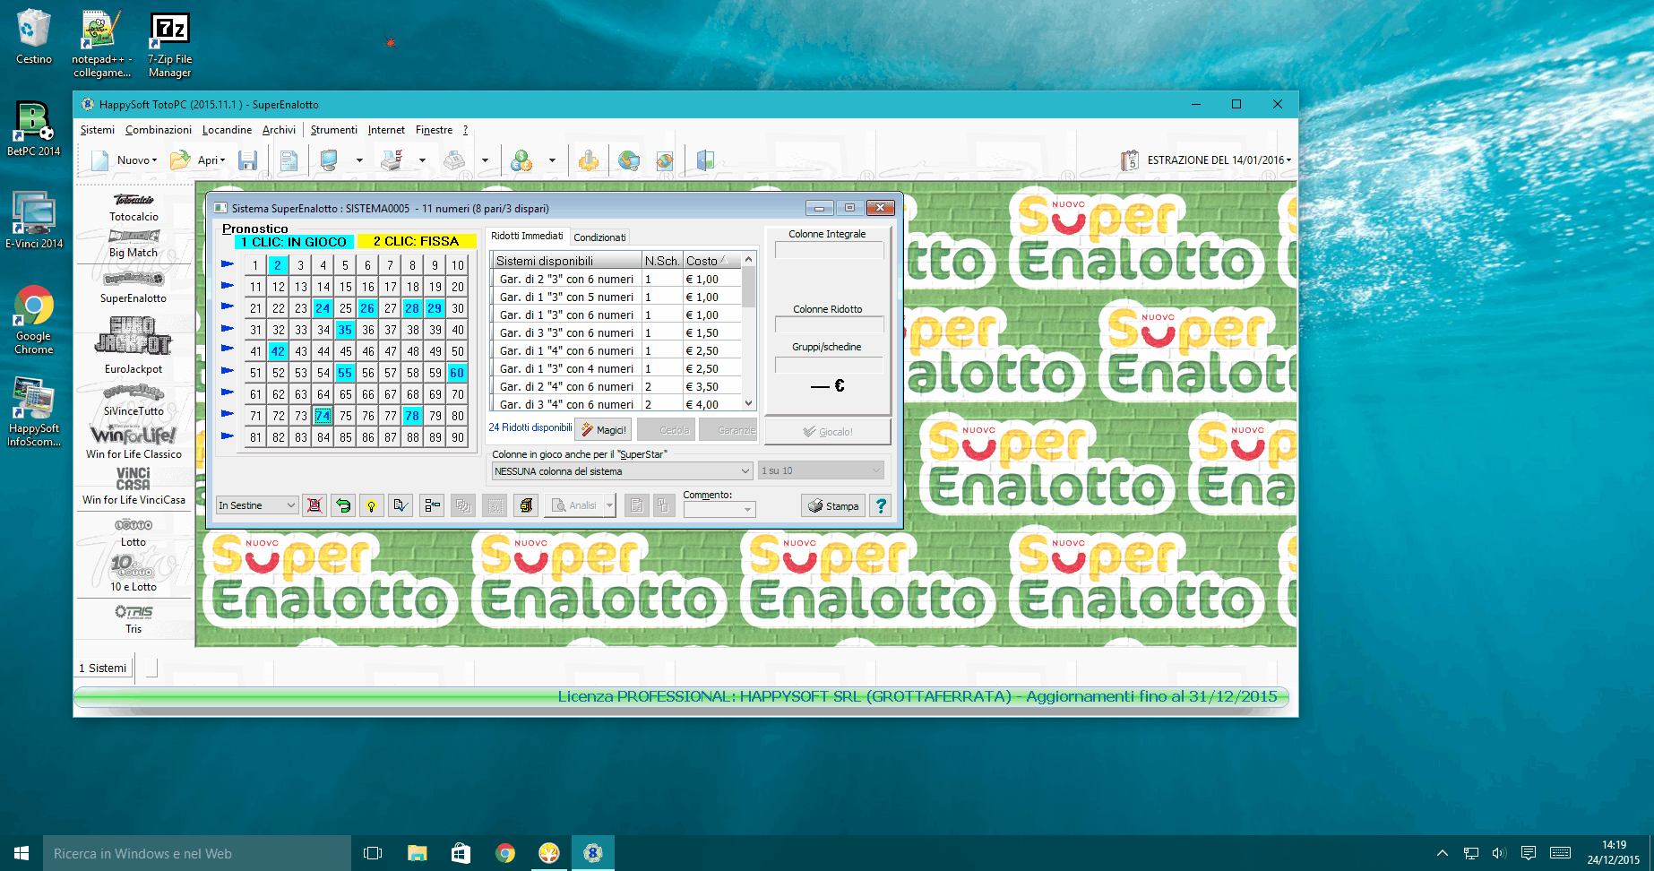The image size is (1654, 871).
Task: Select row Gar. di 1 "3" con 4 numeri
Action: point(617,368)
